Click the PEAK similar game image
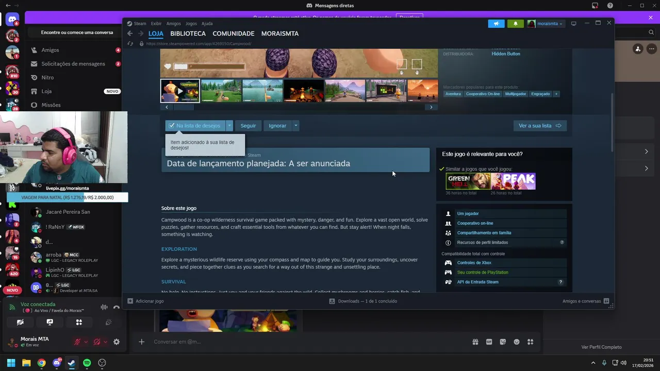 513,181
